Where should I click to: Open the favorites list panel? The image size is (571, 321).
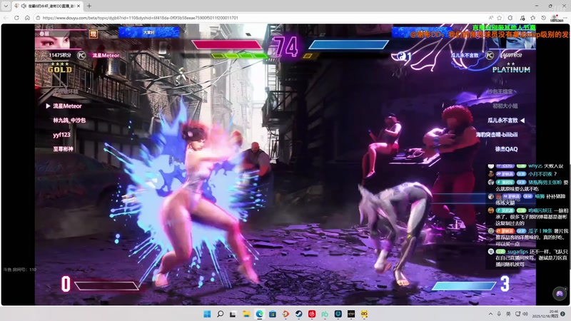click(532, 17)
